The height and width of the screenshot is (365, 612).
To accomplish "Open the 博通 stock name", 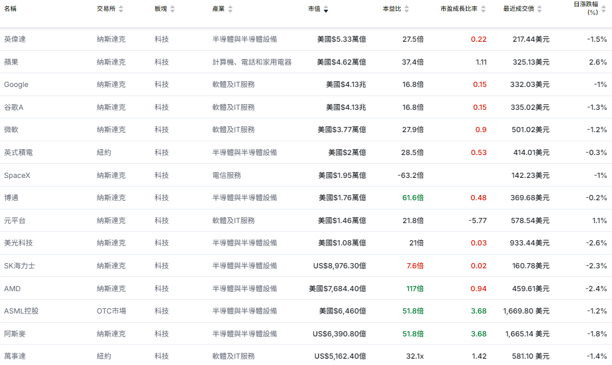I will (x=11, y=198).
